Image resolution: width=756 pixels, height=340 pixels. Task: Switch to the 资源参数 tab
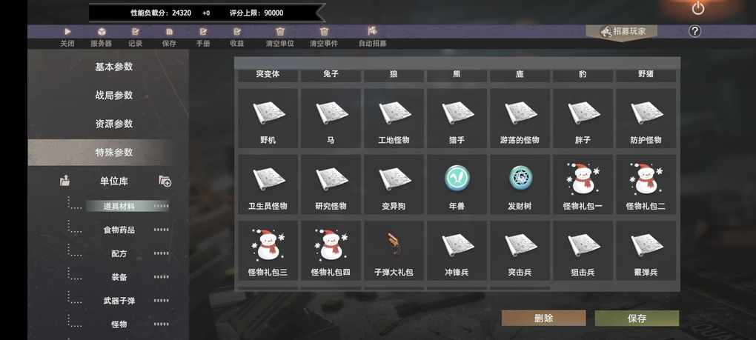point(114,124)
